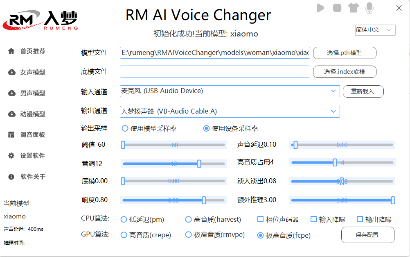Click the 模型文件 path field
Viewport: 410px width, 257px height.
215,52
